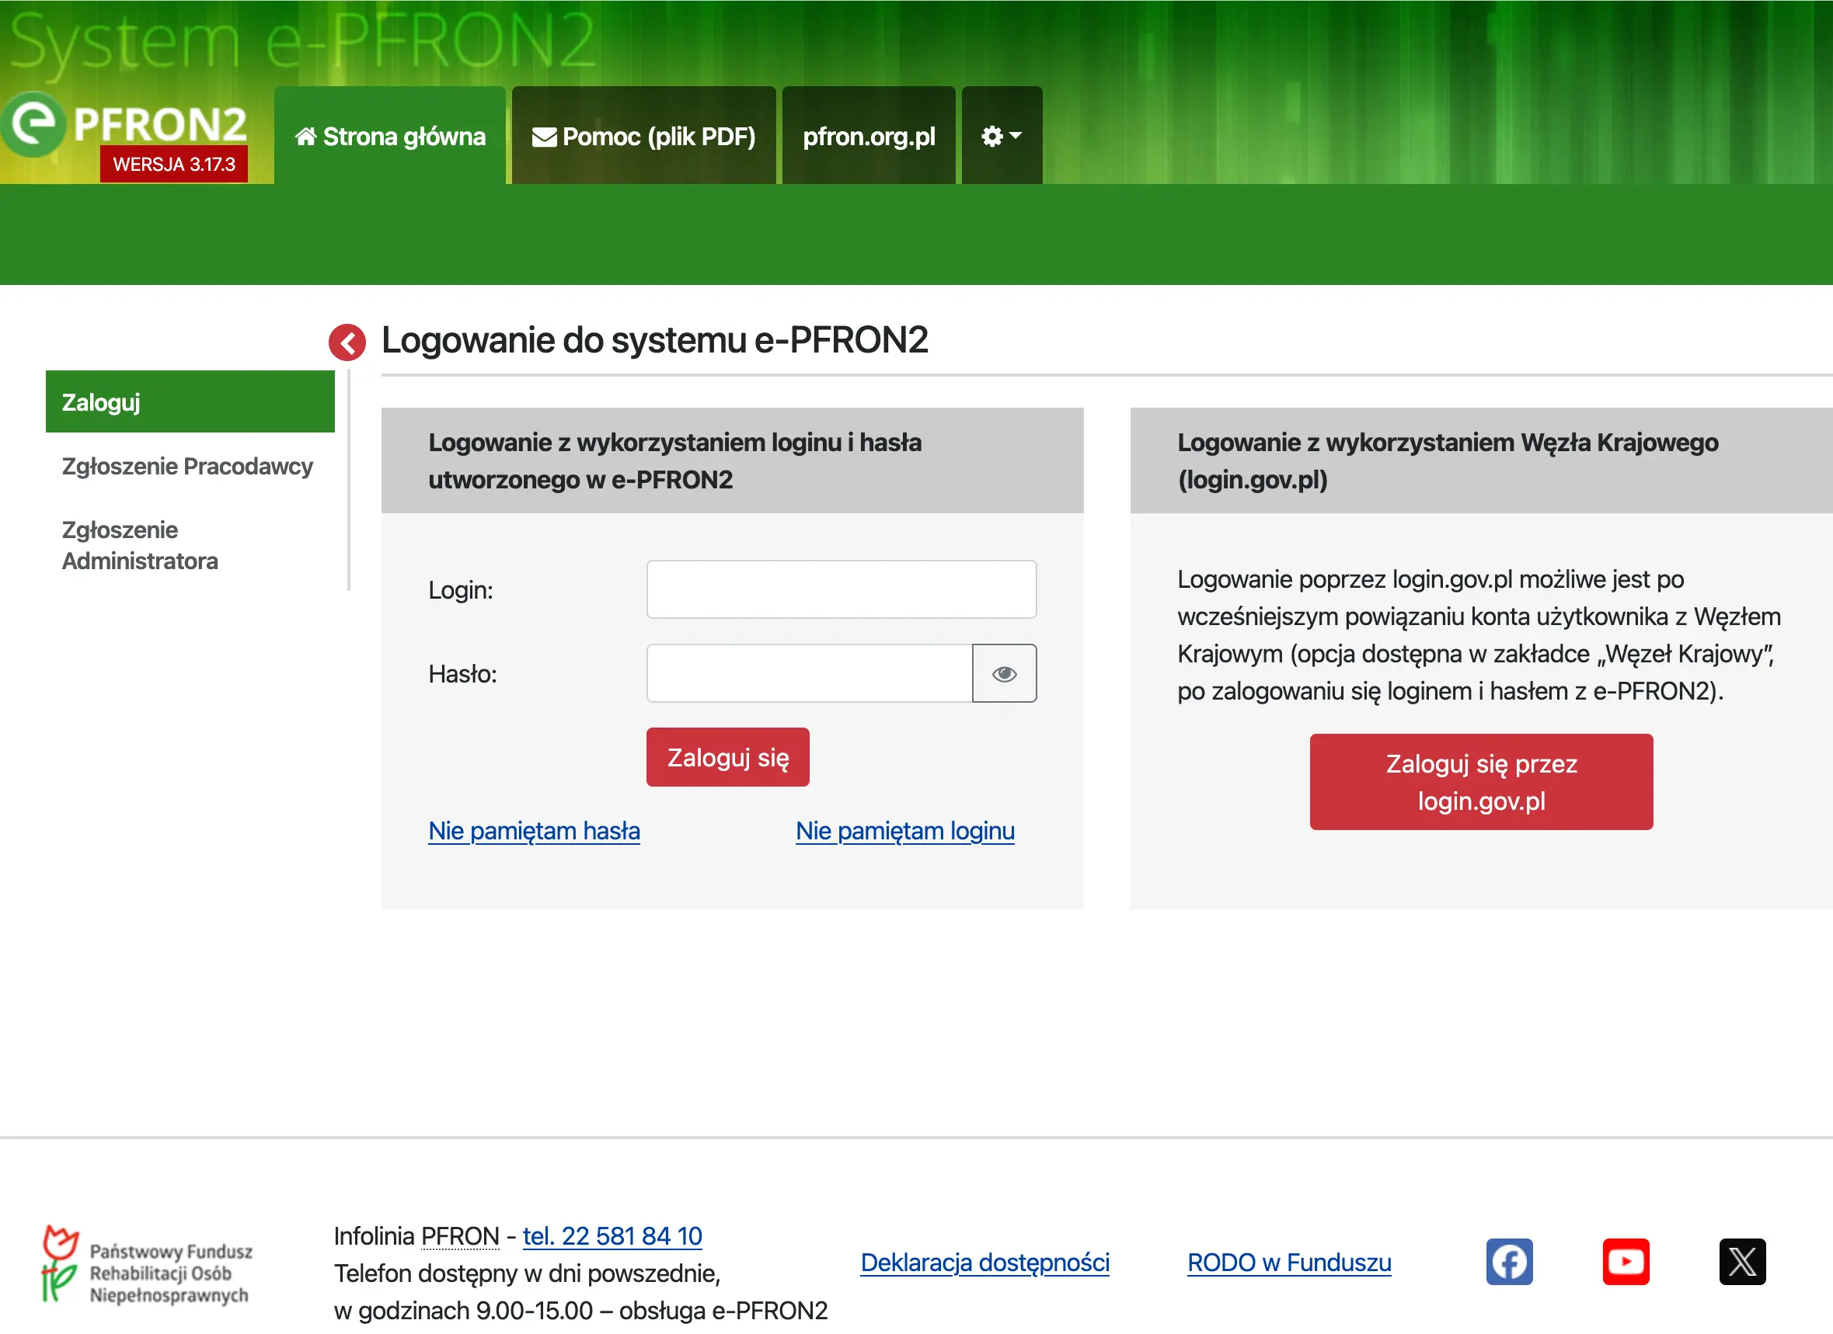Image resolution: width=1833 pixels, height=1334 pixels.
Task: Click Zaloguj się przez login.gov.pl
Action: click(1482, 782)
